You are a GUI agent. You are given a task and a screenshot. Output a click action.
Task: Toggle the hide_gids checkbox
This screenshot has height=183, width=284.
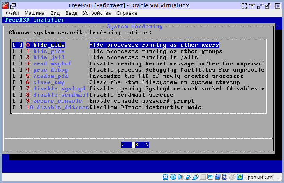tap(18, 51)
